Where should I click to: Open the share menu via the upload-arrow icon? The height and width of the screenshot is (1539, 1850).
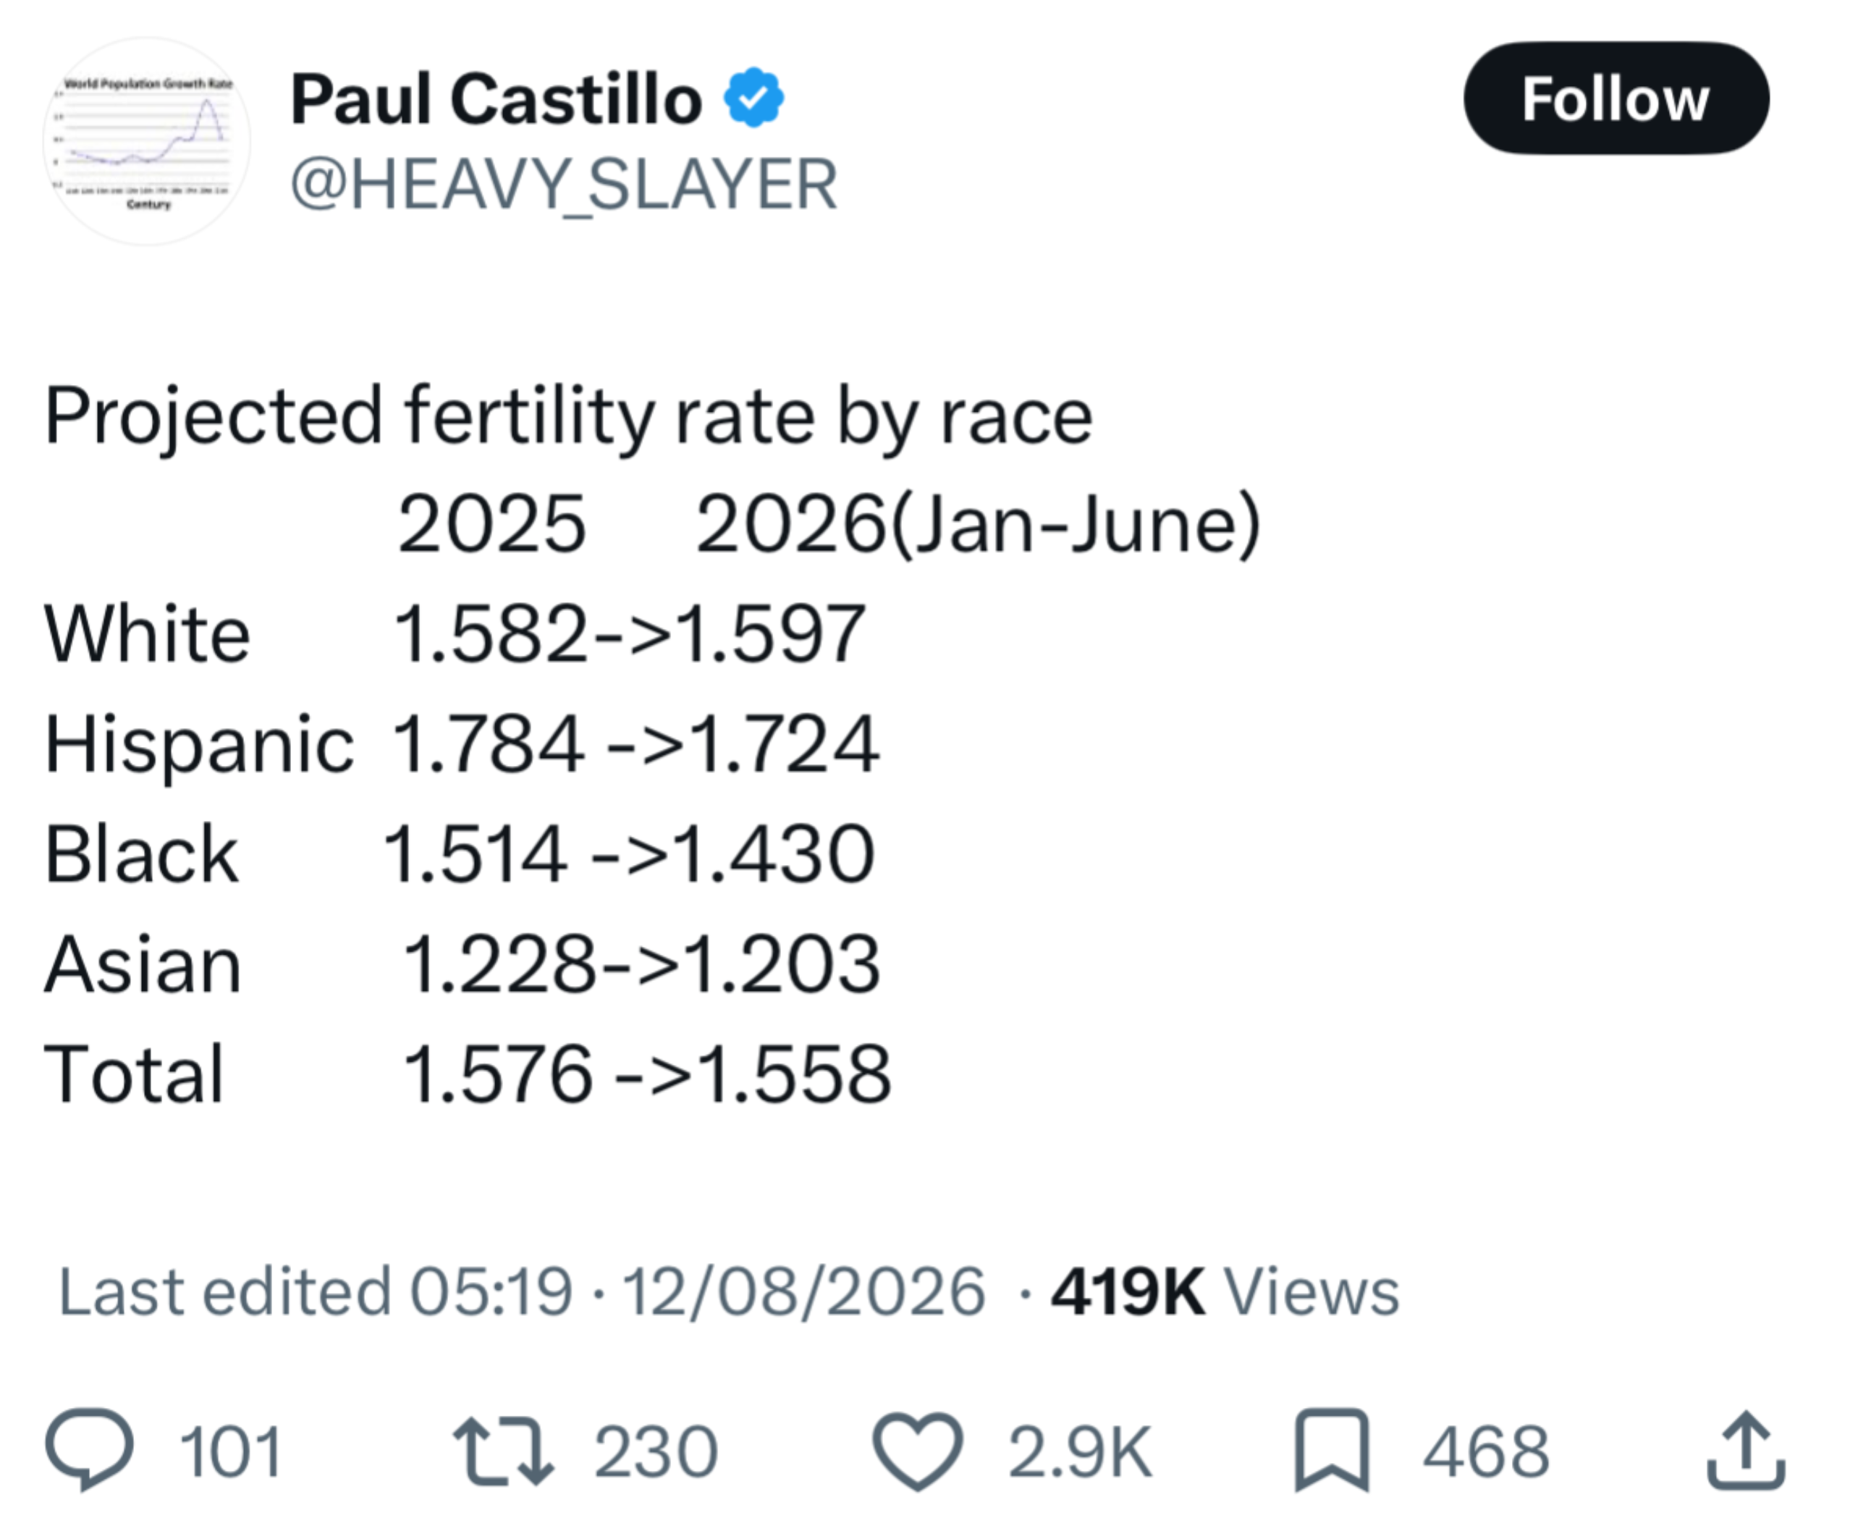[1746, 1451]
